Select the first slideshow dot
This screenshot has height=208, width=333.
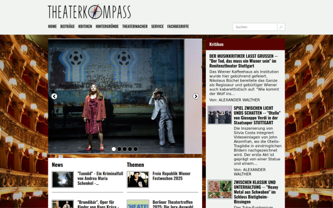pyautogui.click(x=114, y=149)
